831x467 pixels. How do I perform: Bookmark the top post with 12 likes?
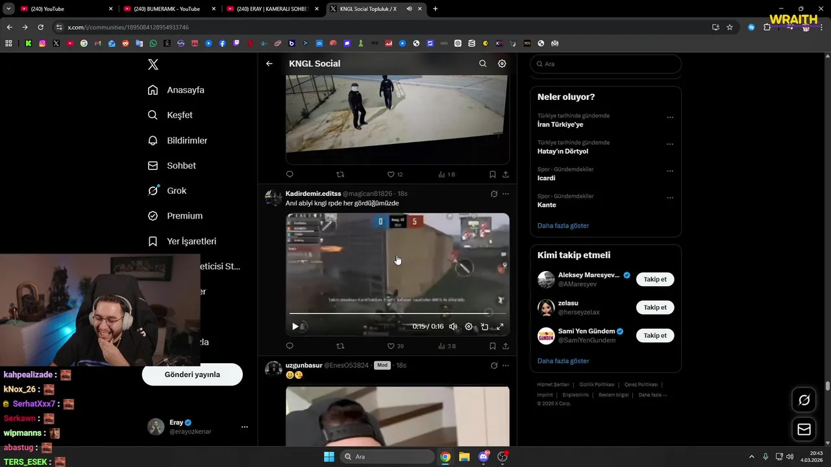(492, 174)
